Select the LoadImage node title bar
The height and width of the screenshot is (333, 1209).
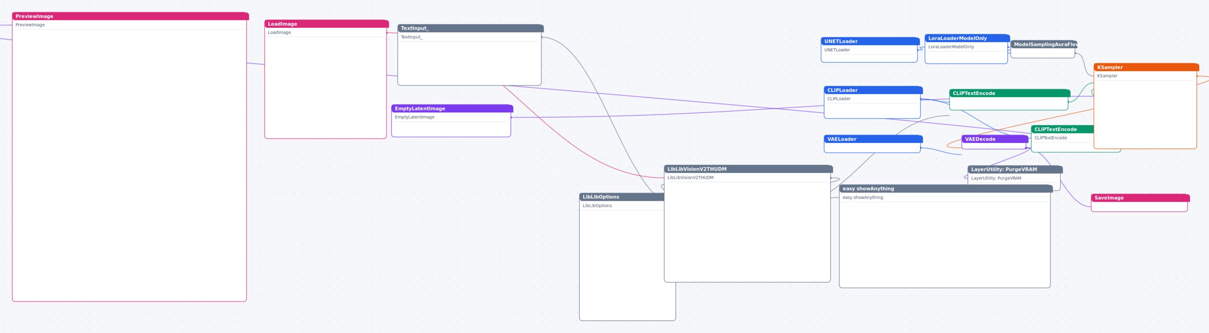pos(326,24)
